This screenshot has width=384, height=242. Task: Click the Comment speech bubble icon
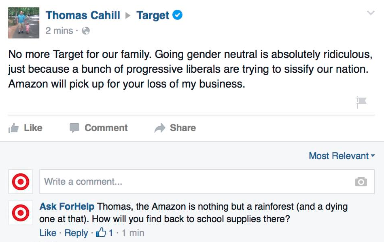point(74,128)
